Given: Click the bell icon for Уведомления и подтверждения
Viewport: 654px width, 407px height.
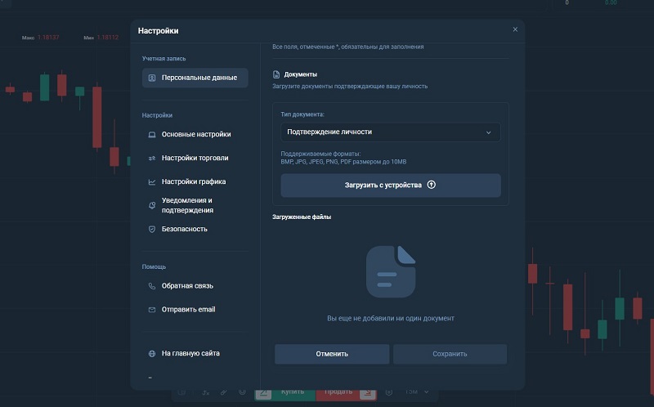Looking at the screenshot, I should coord(152,205).
